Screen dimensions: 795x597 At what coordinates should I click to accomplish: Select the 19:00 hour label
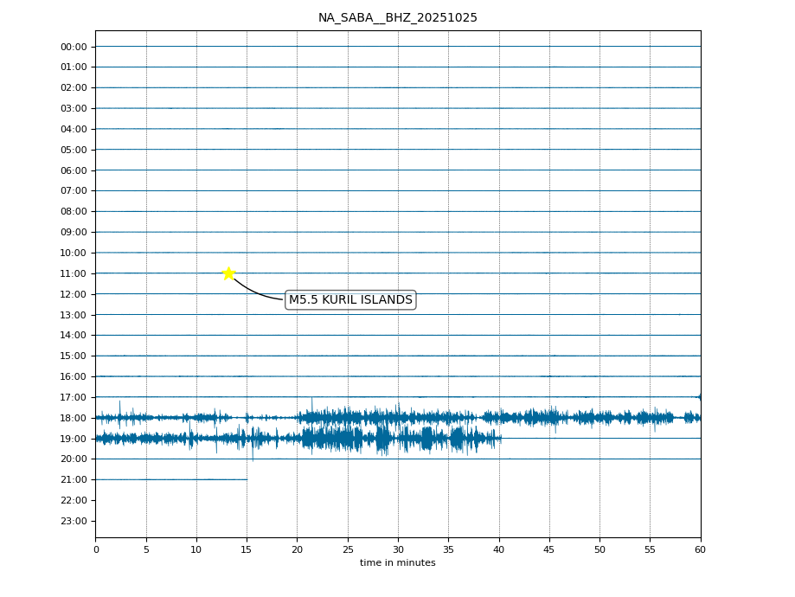click(x=74, y=439)
